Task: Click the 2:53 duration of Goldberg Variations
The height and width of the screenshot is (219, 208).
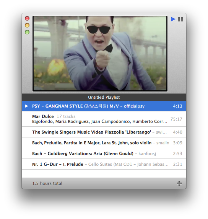Action: click(177, 154)
